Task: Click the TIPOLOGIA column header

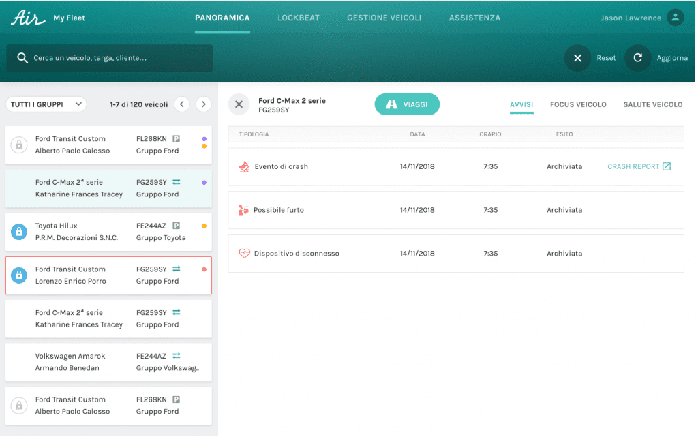Action: pyautogui.click(x=254, y=134)
